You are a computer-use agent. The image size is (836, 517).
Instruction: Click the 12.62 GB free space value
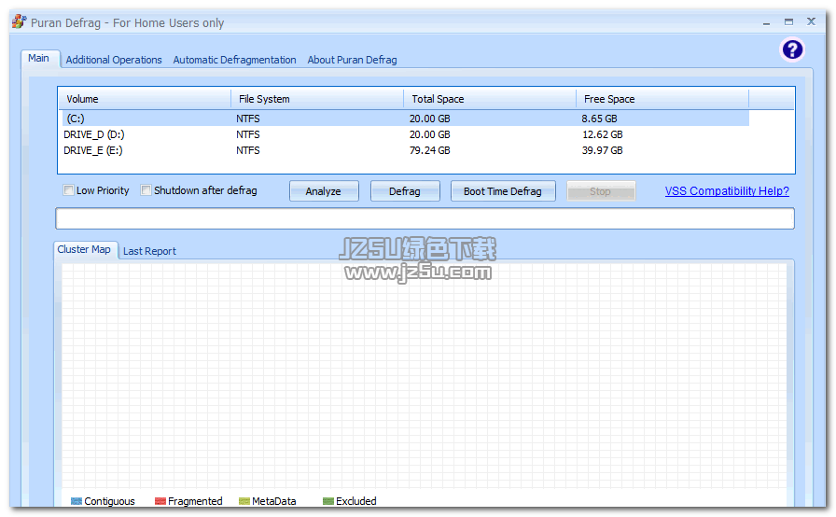pyautogui.click(x=603, y=134)
